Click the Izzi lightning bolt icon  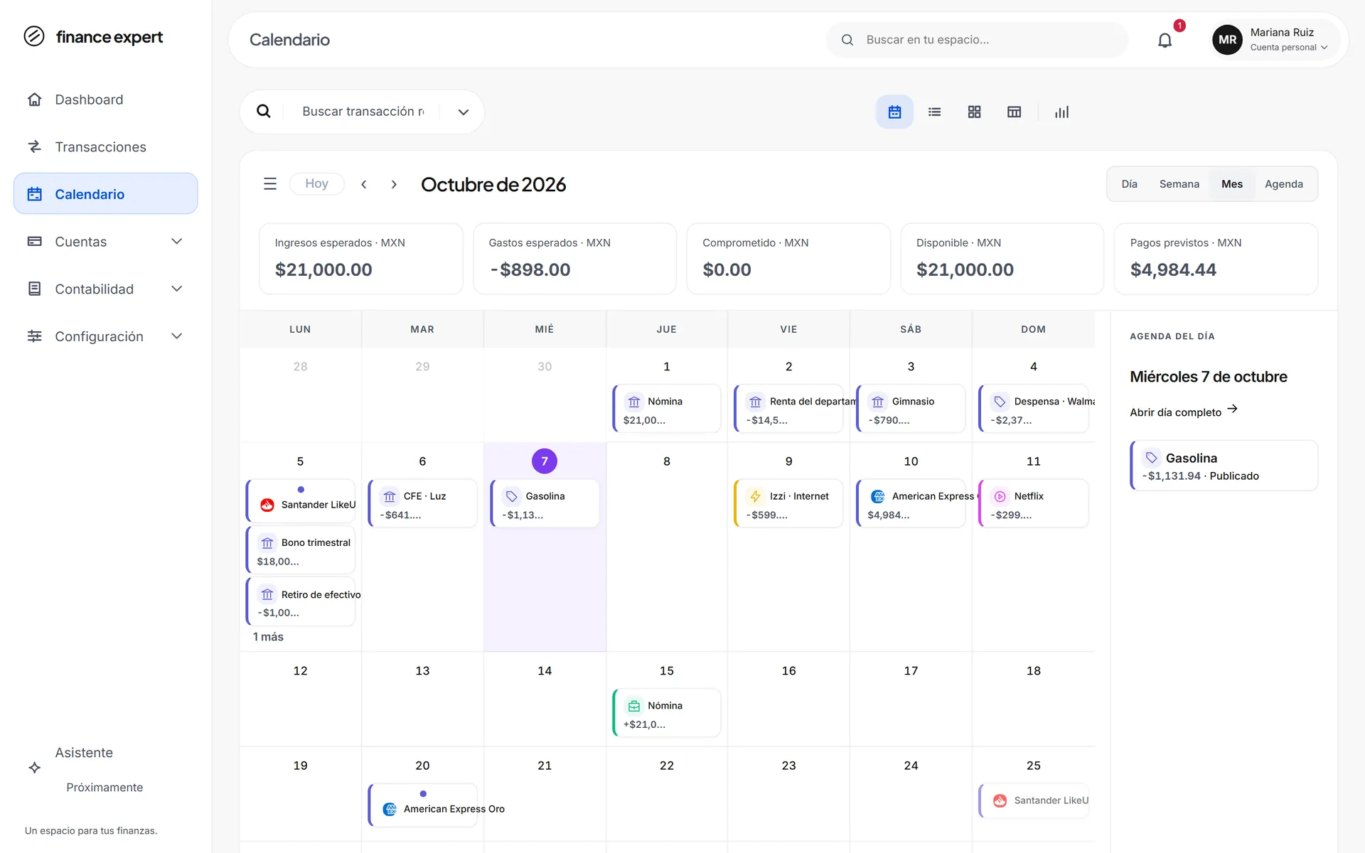click(756, 496)
